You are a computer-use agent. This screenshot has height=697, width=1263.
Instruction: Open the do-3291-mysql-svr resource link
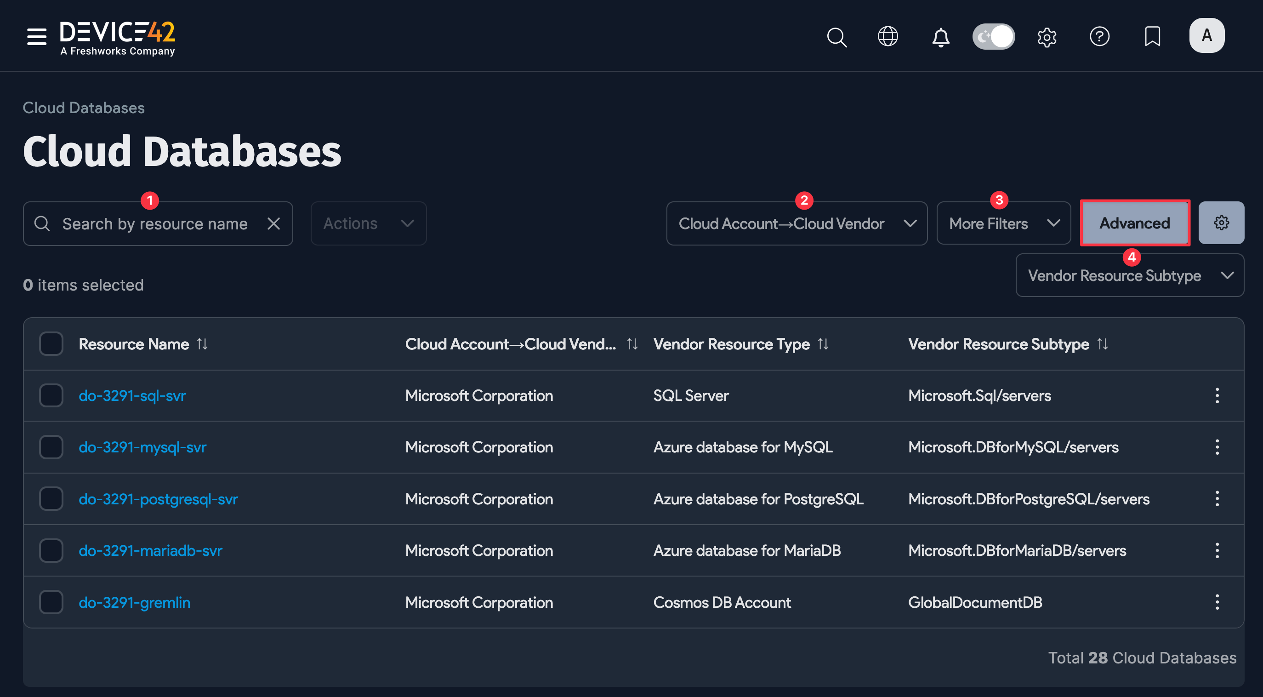pos(142,447)
